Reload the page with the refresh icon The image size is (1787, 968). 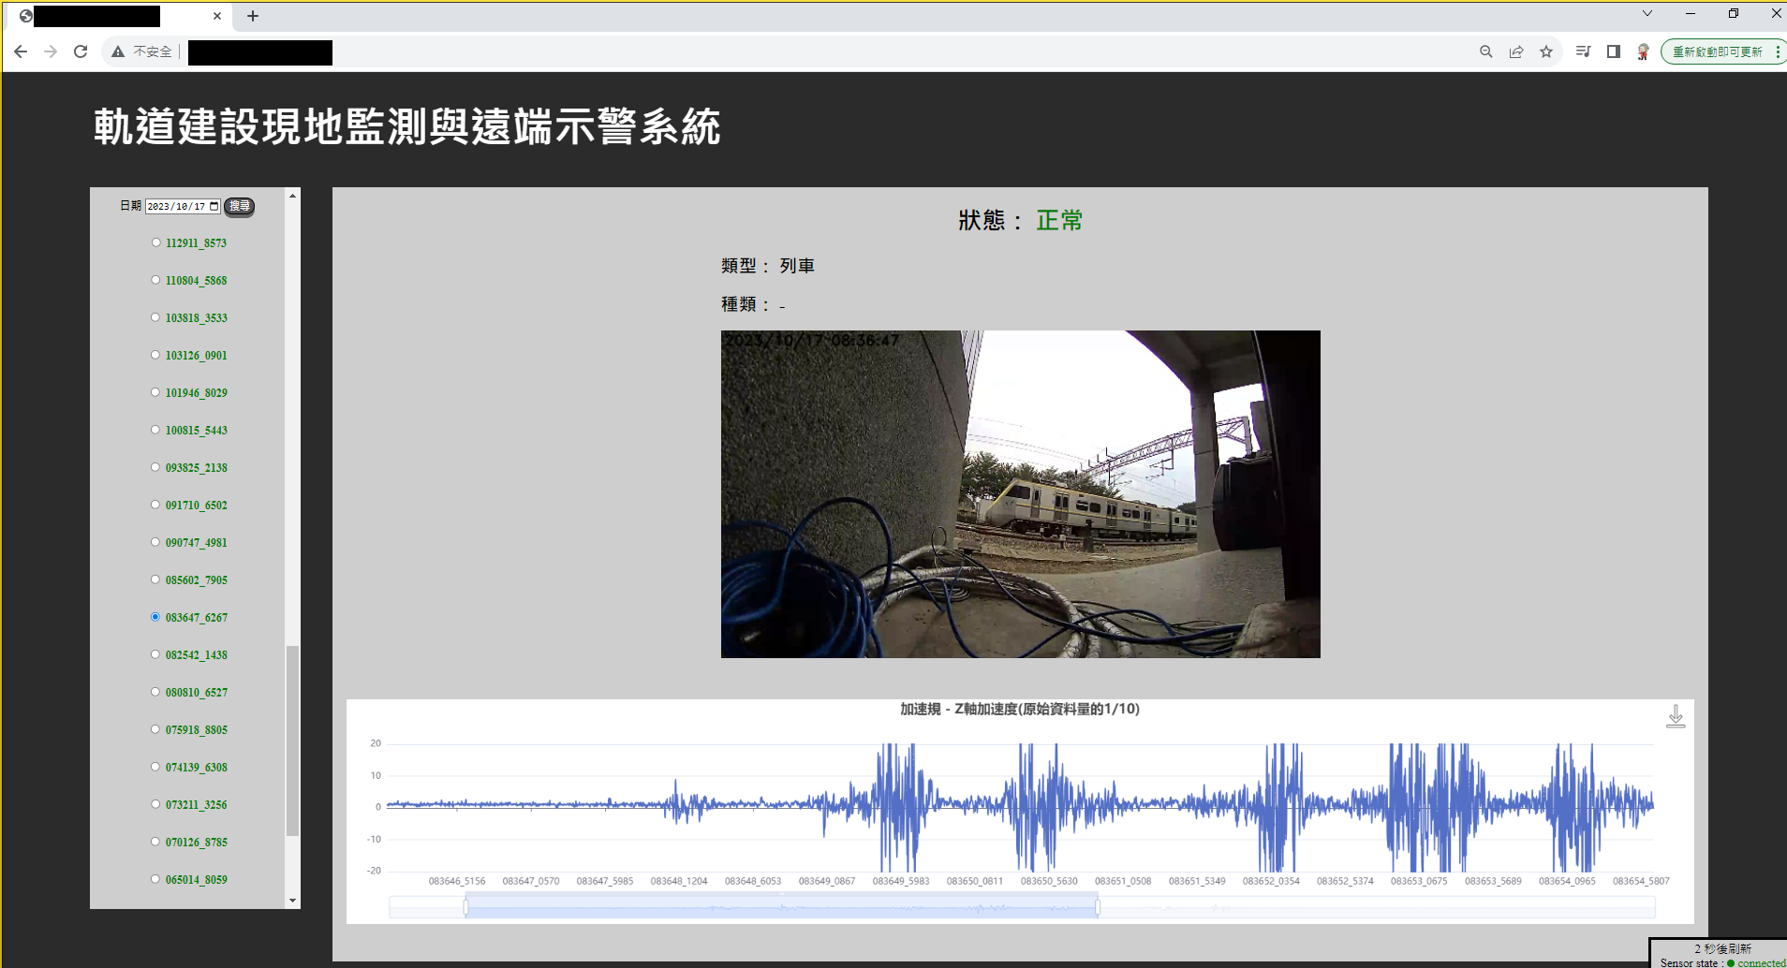tap(81, 51)
